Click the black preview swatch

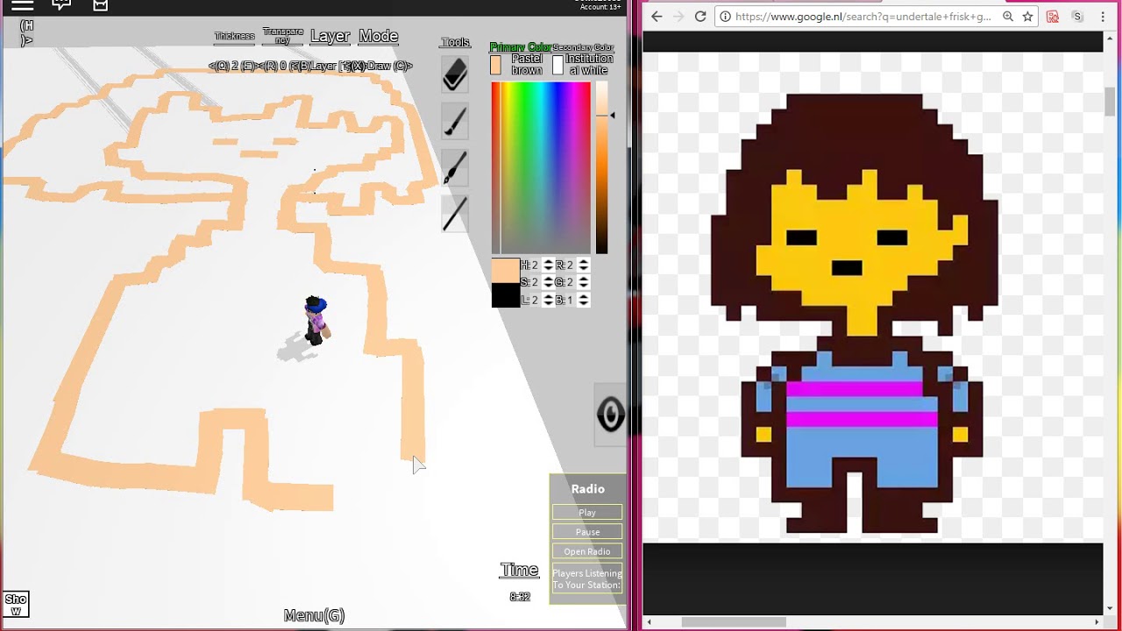505,295
